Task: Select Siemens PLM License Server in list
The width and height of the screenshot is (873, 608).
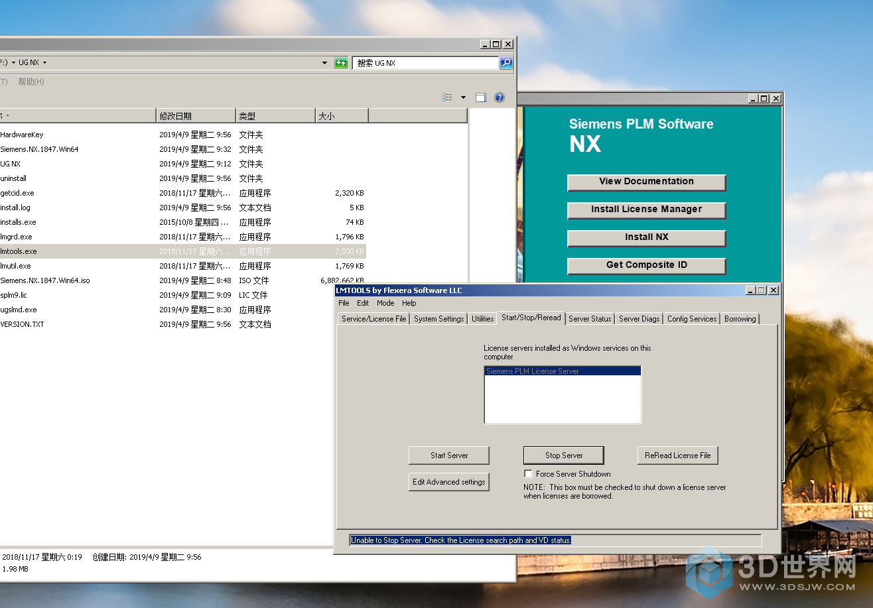Action: point(563,371)
